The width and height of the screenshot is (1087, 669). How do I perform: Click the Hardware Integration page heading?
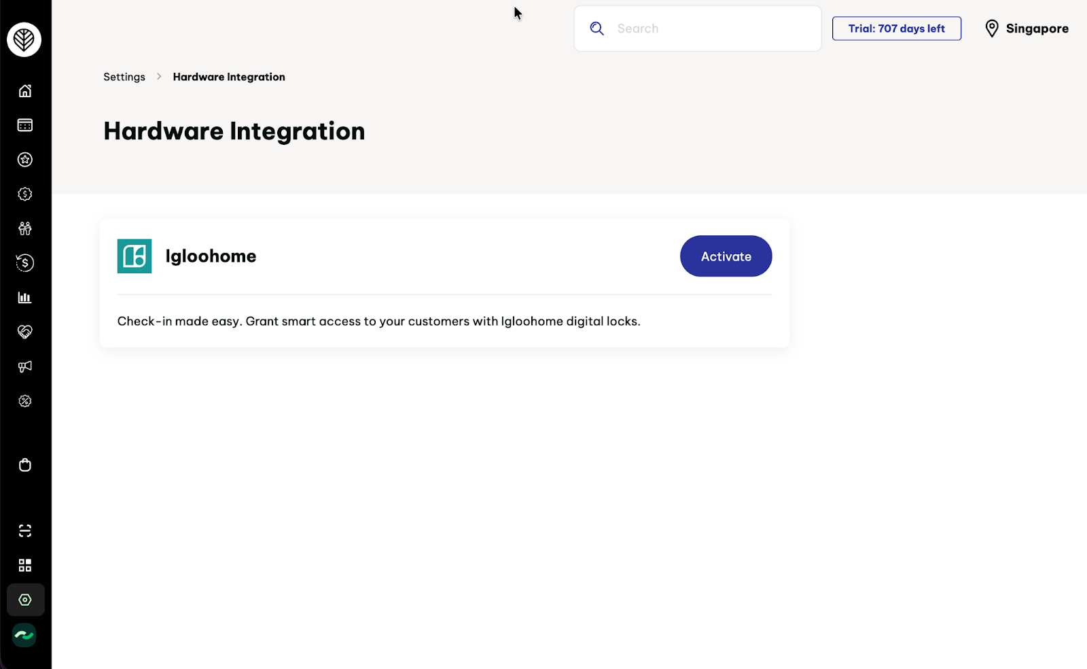click(234, 131)
